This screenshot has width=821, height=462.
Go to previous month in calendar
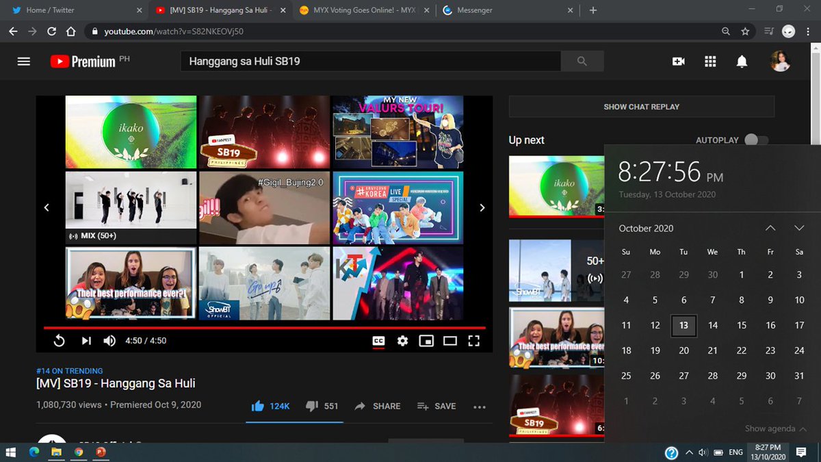point(770,228)
